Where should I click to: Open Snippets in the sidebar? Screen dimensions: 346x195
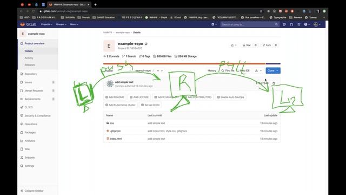(30, 158)
